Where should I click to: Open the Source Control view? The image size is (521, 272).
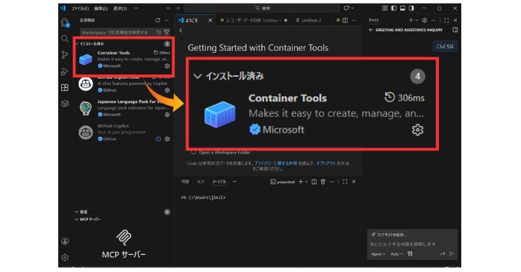pyautogui.click(x=65, y=54)
